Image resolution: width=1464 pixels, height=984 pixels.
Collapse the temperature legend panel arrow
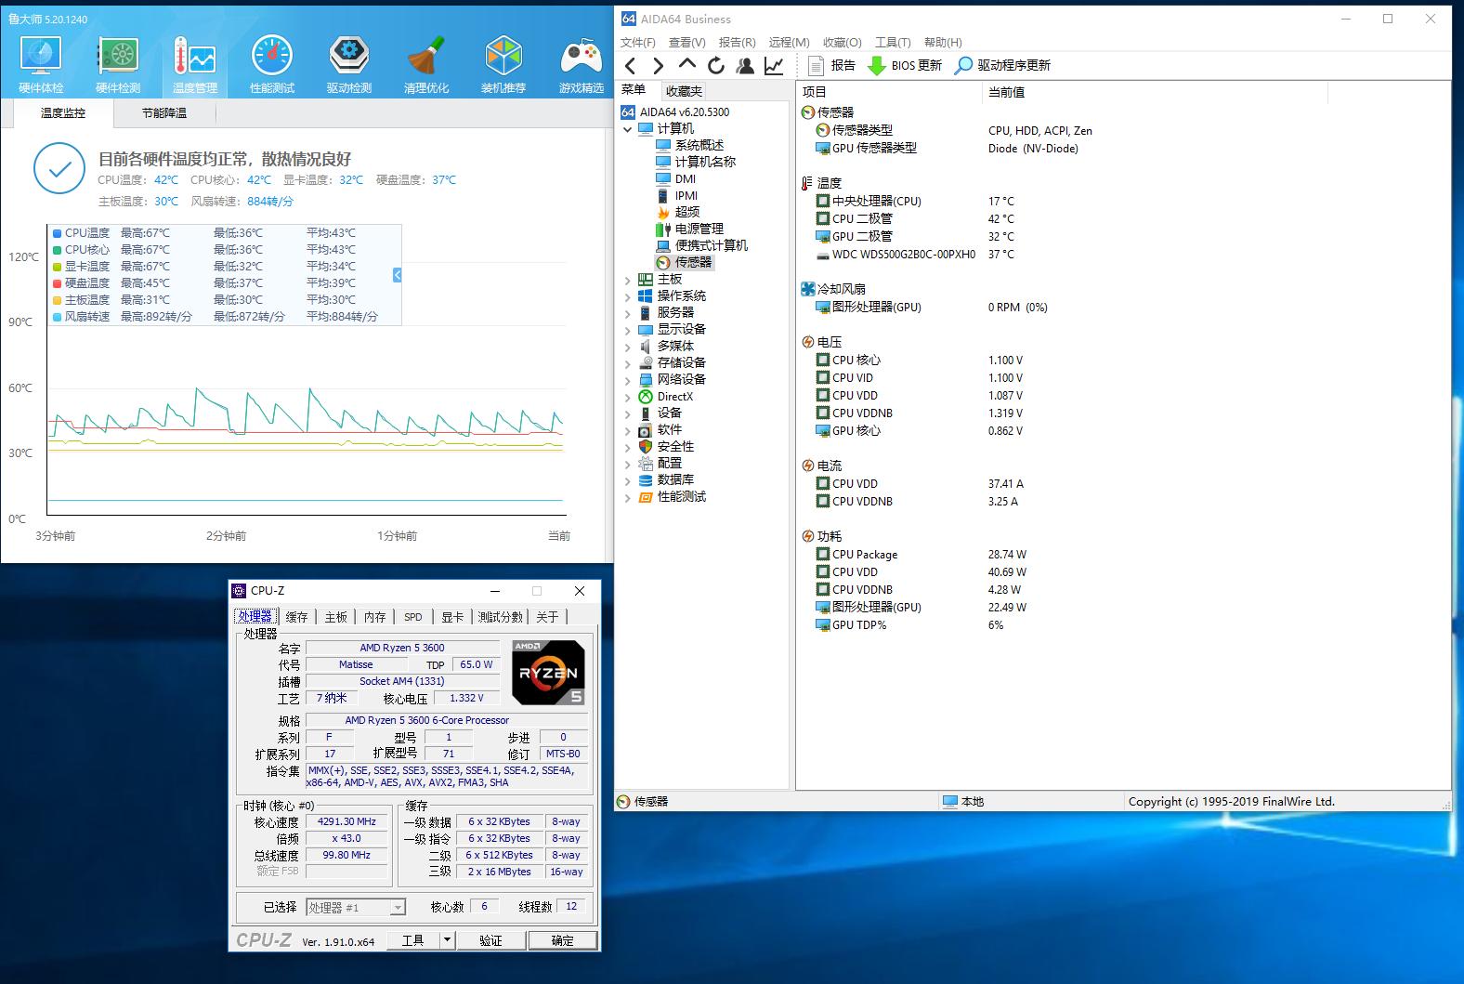click(x=398, y=275)
